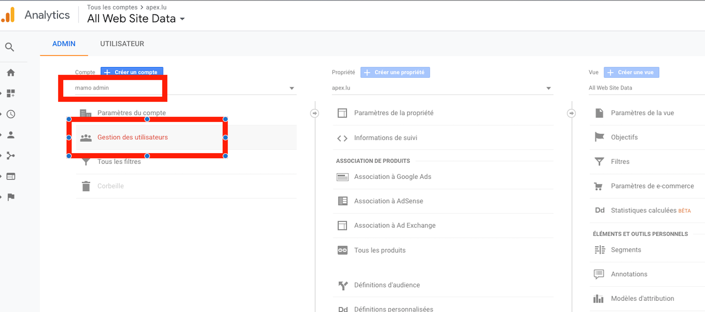Click document icon beside Paramètres de la vue
The height and width of the screenshot is (312, 705).
599,113
